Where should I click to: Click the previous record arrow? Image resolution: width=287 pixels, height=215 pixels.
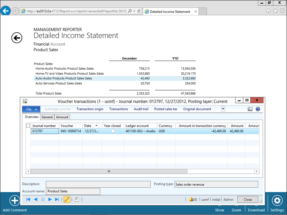[36, 199]
